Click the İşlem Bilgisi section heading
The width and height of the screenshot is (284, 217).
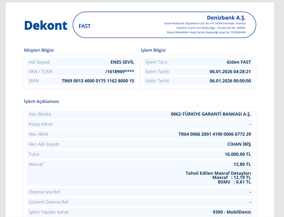[153, 50]
